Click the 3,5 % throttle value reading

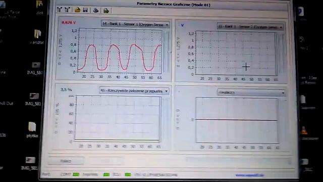coord(66,89)
